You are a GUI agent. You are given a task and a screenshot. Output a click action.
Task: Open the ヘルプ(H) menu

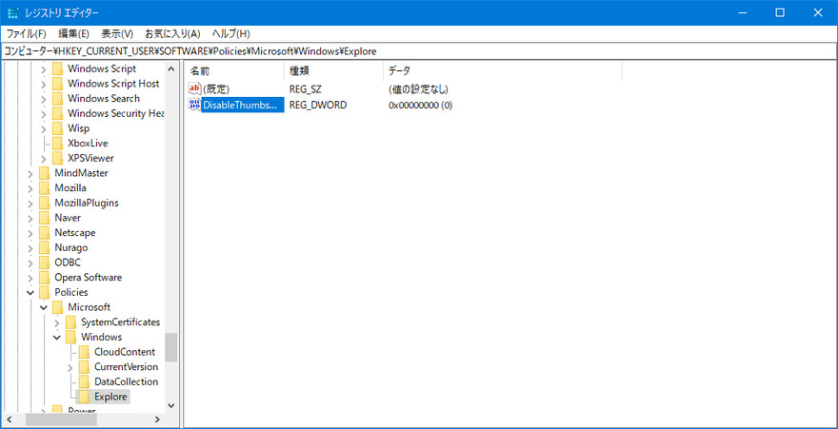230,33
